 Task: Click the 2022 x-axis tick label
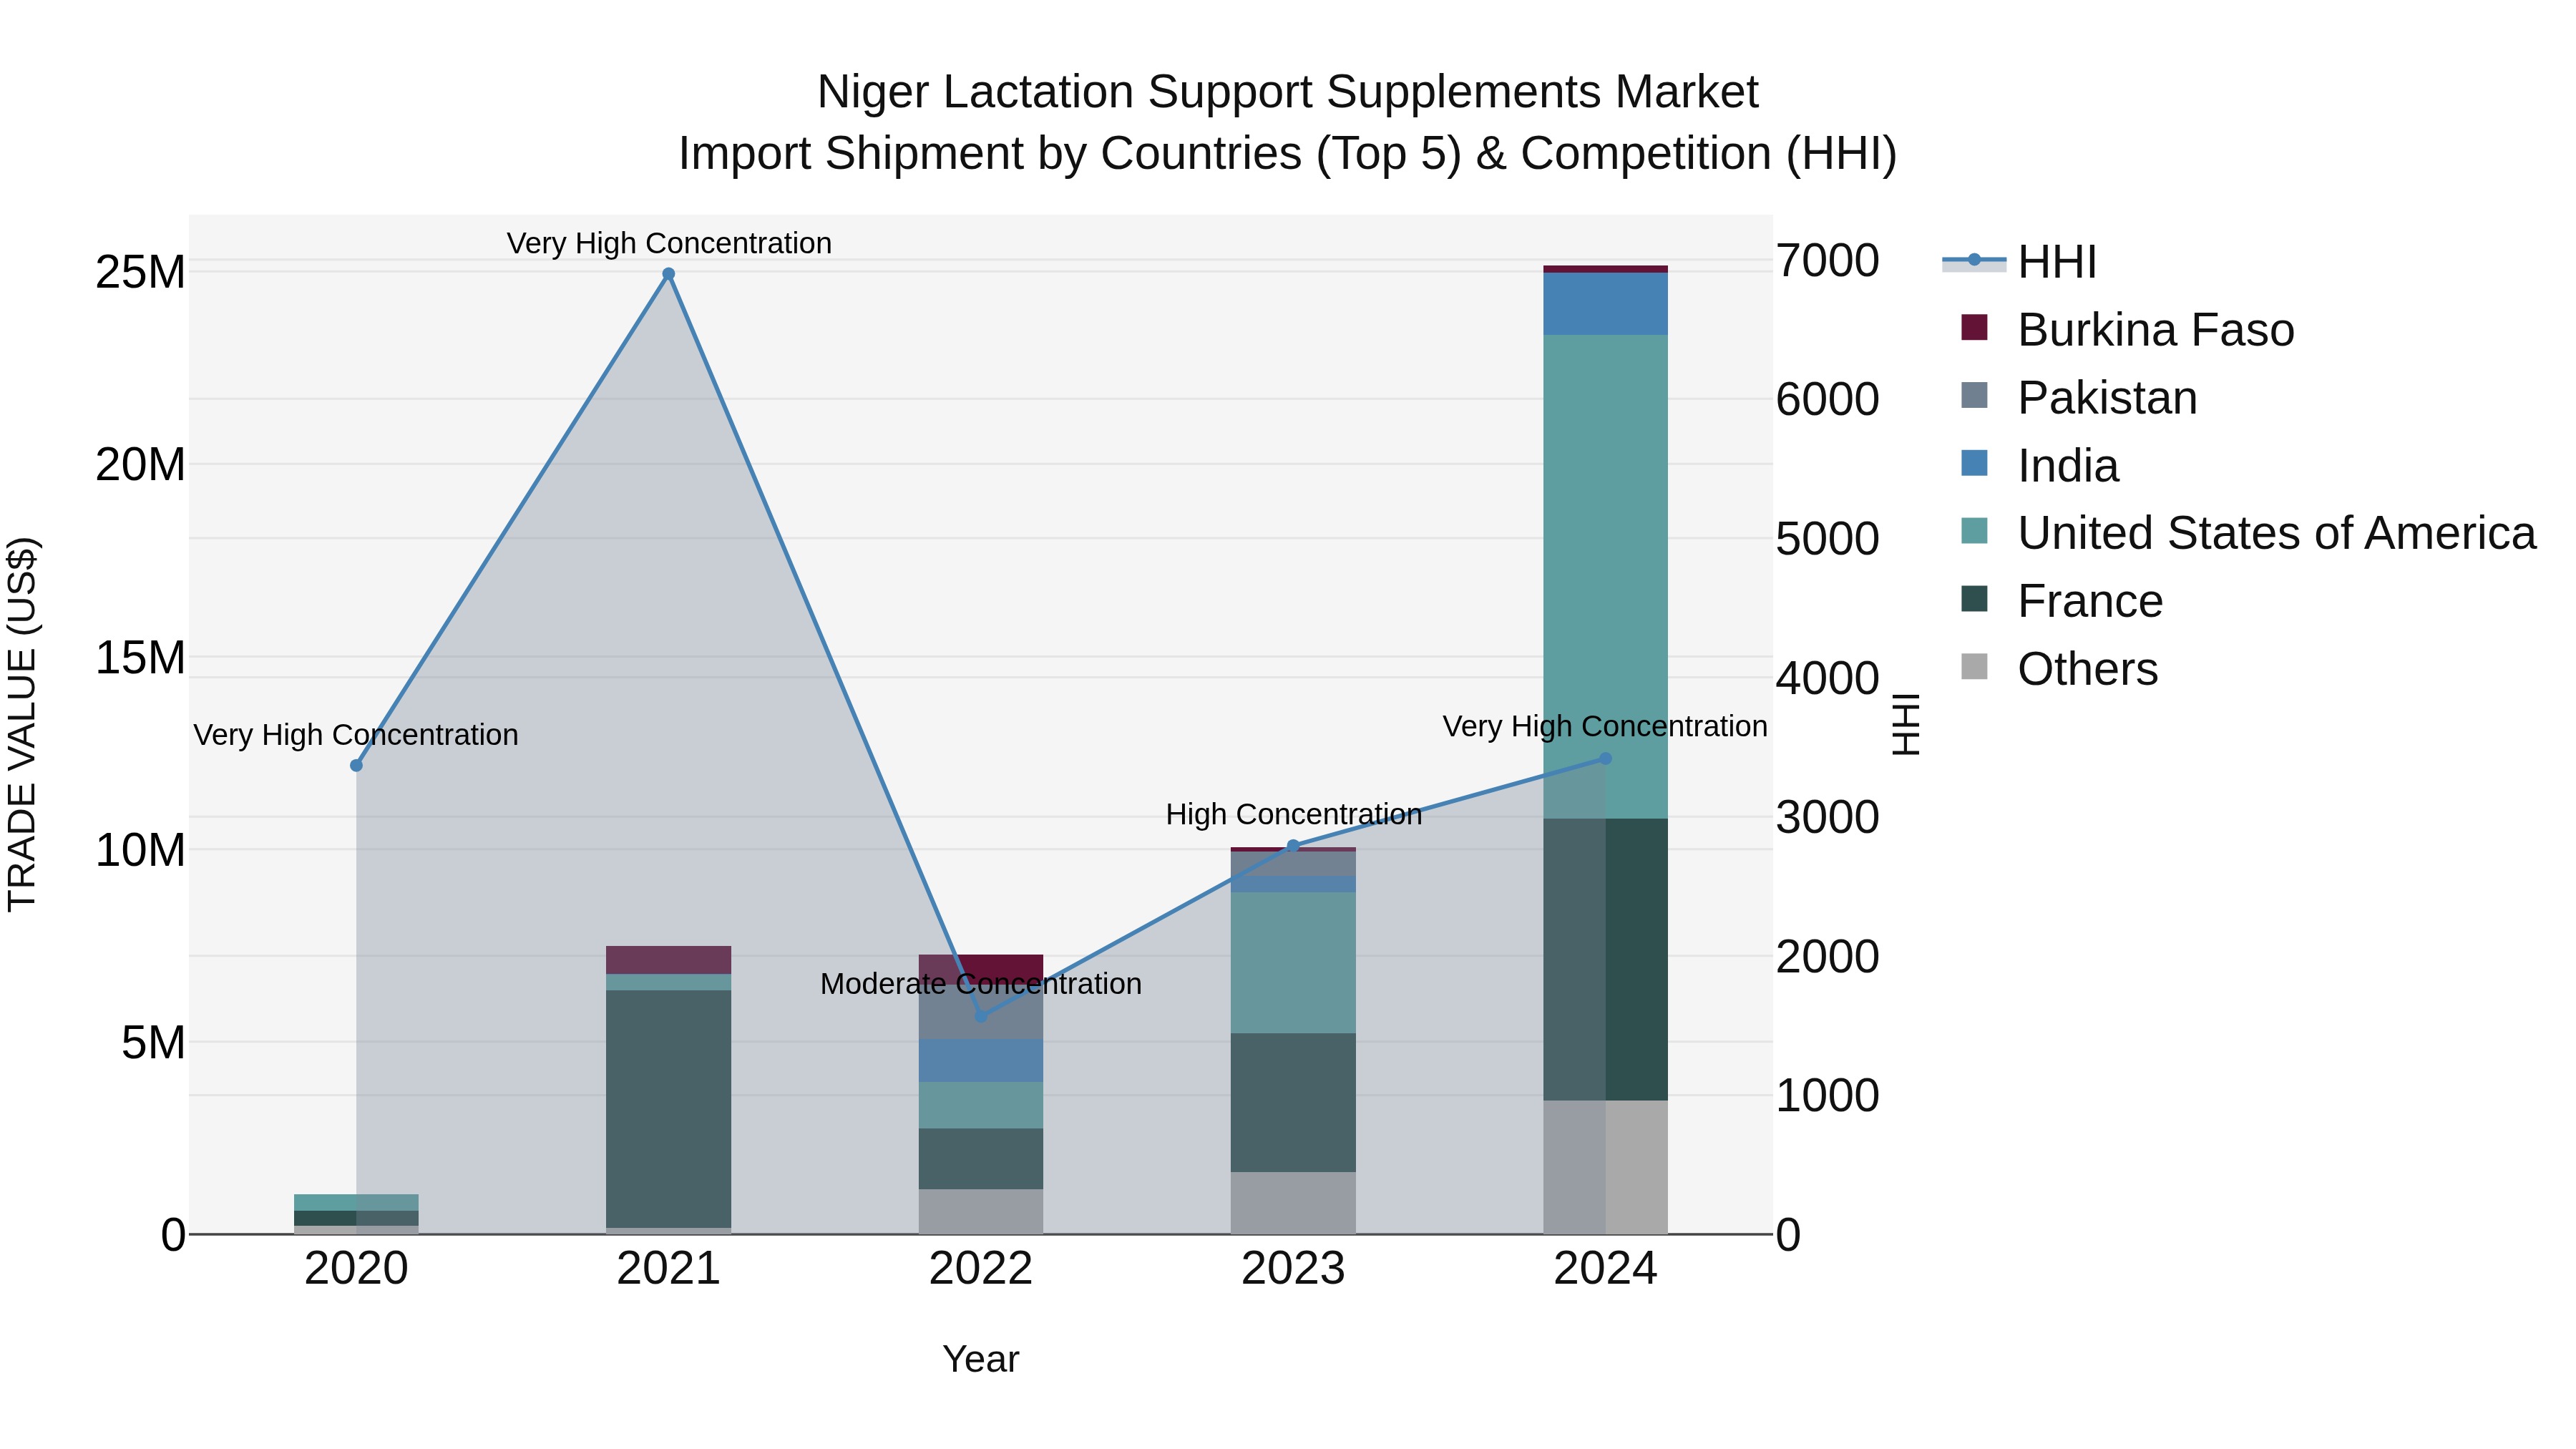click(981, 1269)
